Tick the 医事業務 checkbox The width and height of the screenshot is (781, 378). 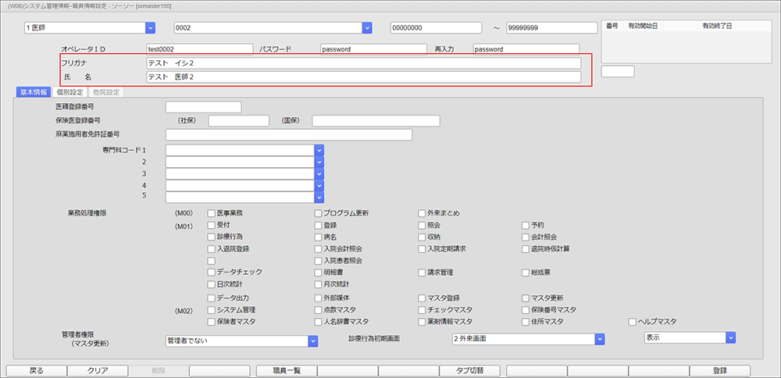tap(211, 213)
